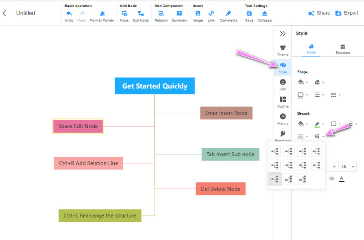
Task: Switch to the Structure tab
Action: point(343,49)
